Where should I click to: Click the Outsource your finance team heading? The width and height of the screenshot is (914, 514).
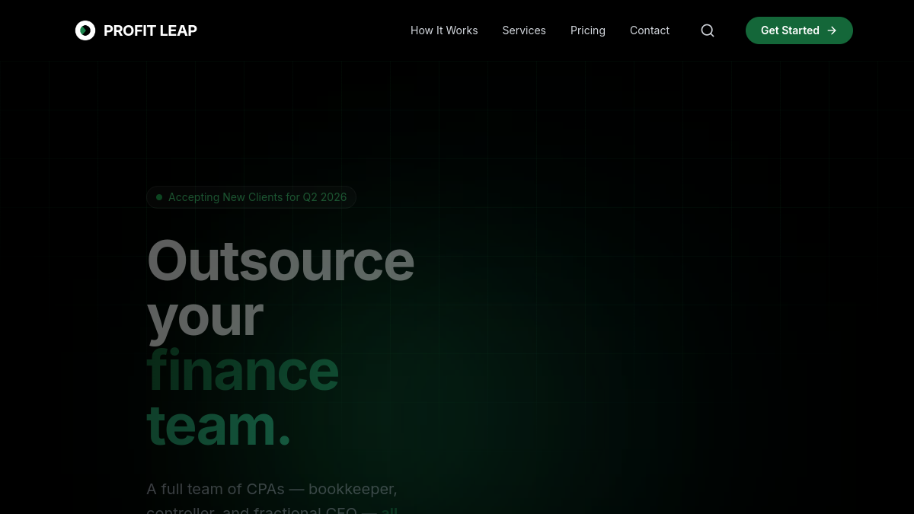[x=280, y=342]
